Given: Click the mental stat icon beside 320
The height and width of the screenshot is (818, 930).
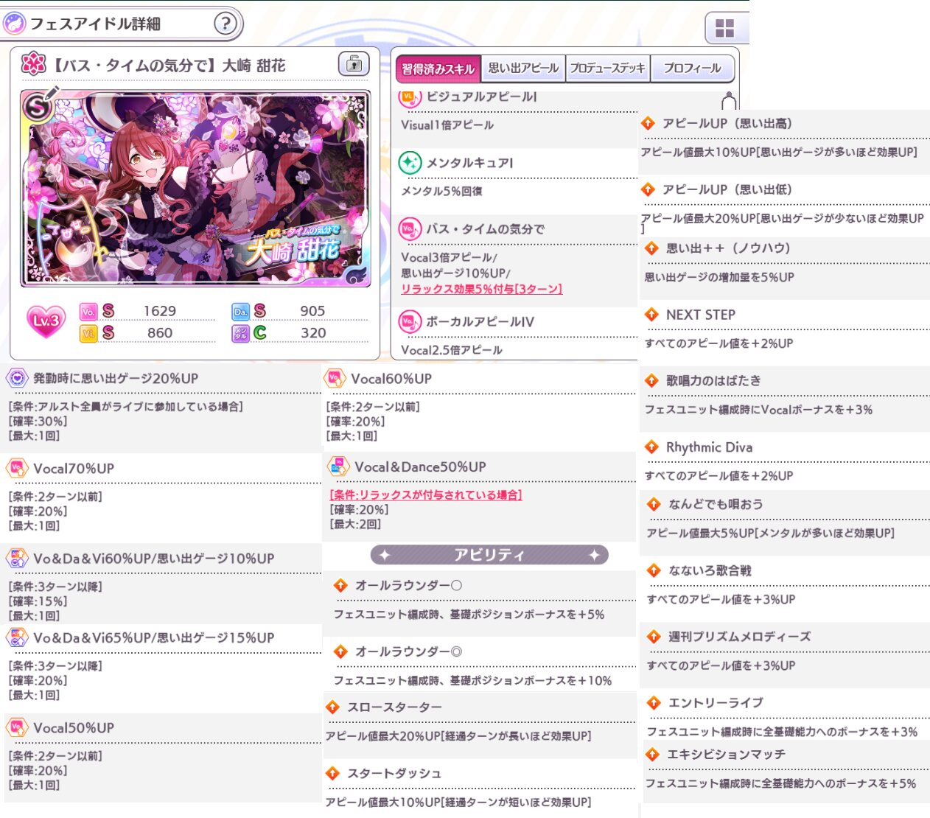Looking at the screenshot, I should [241, 333].
